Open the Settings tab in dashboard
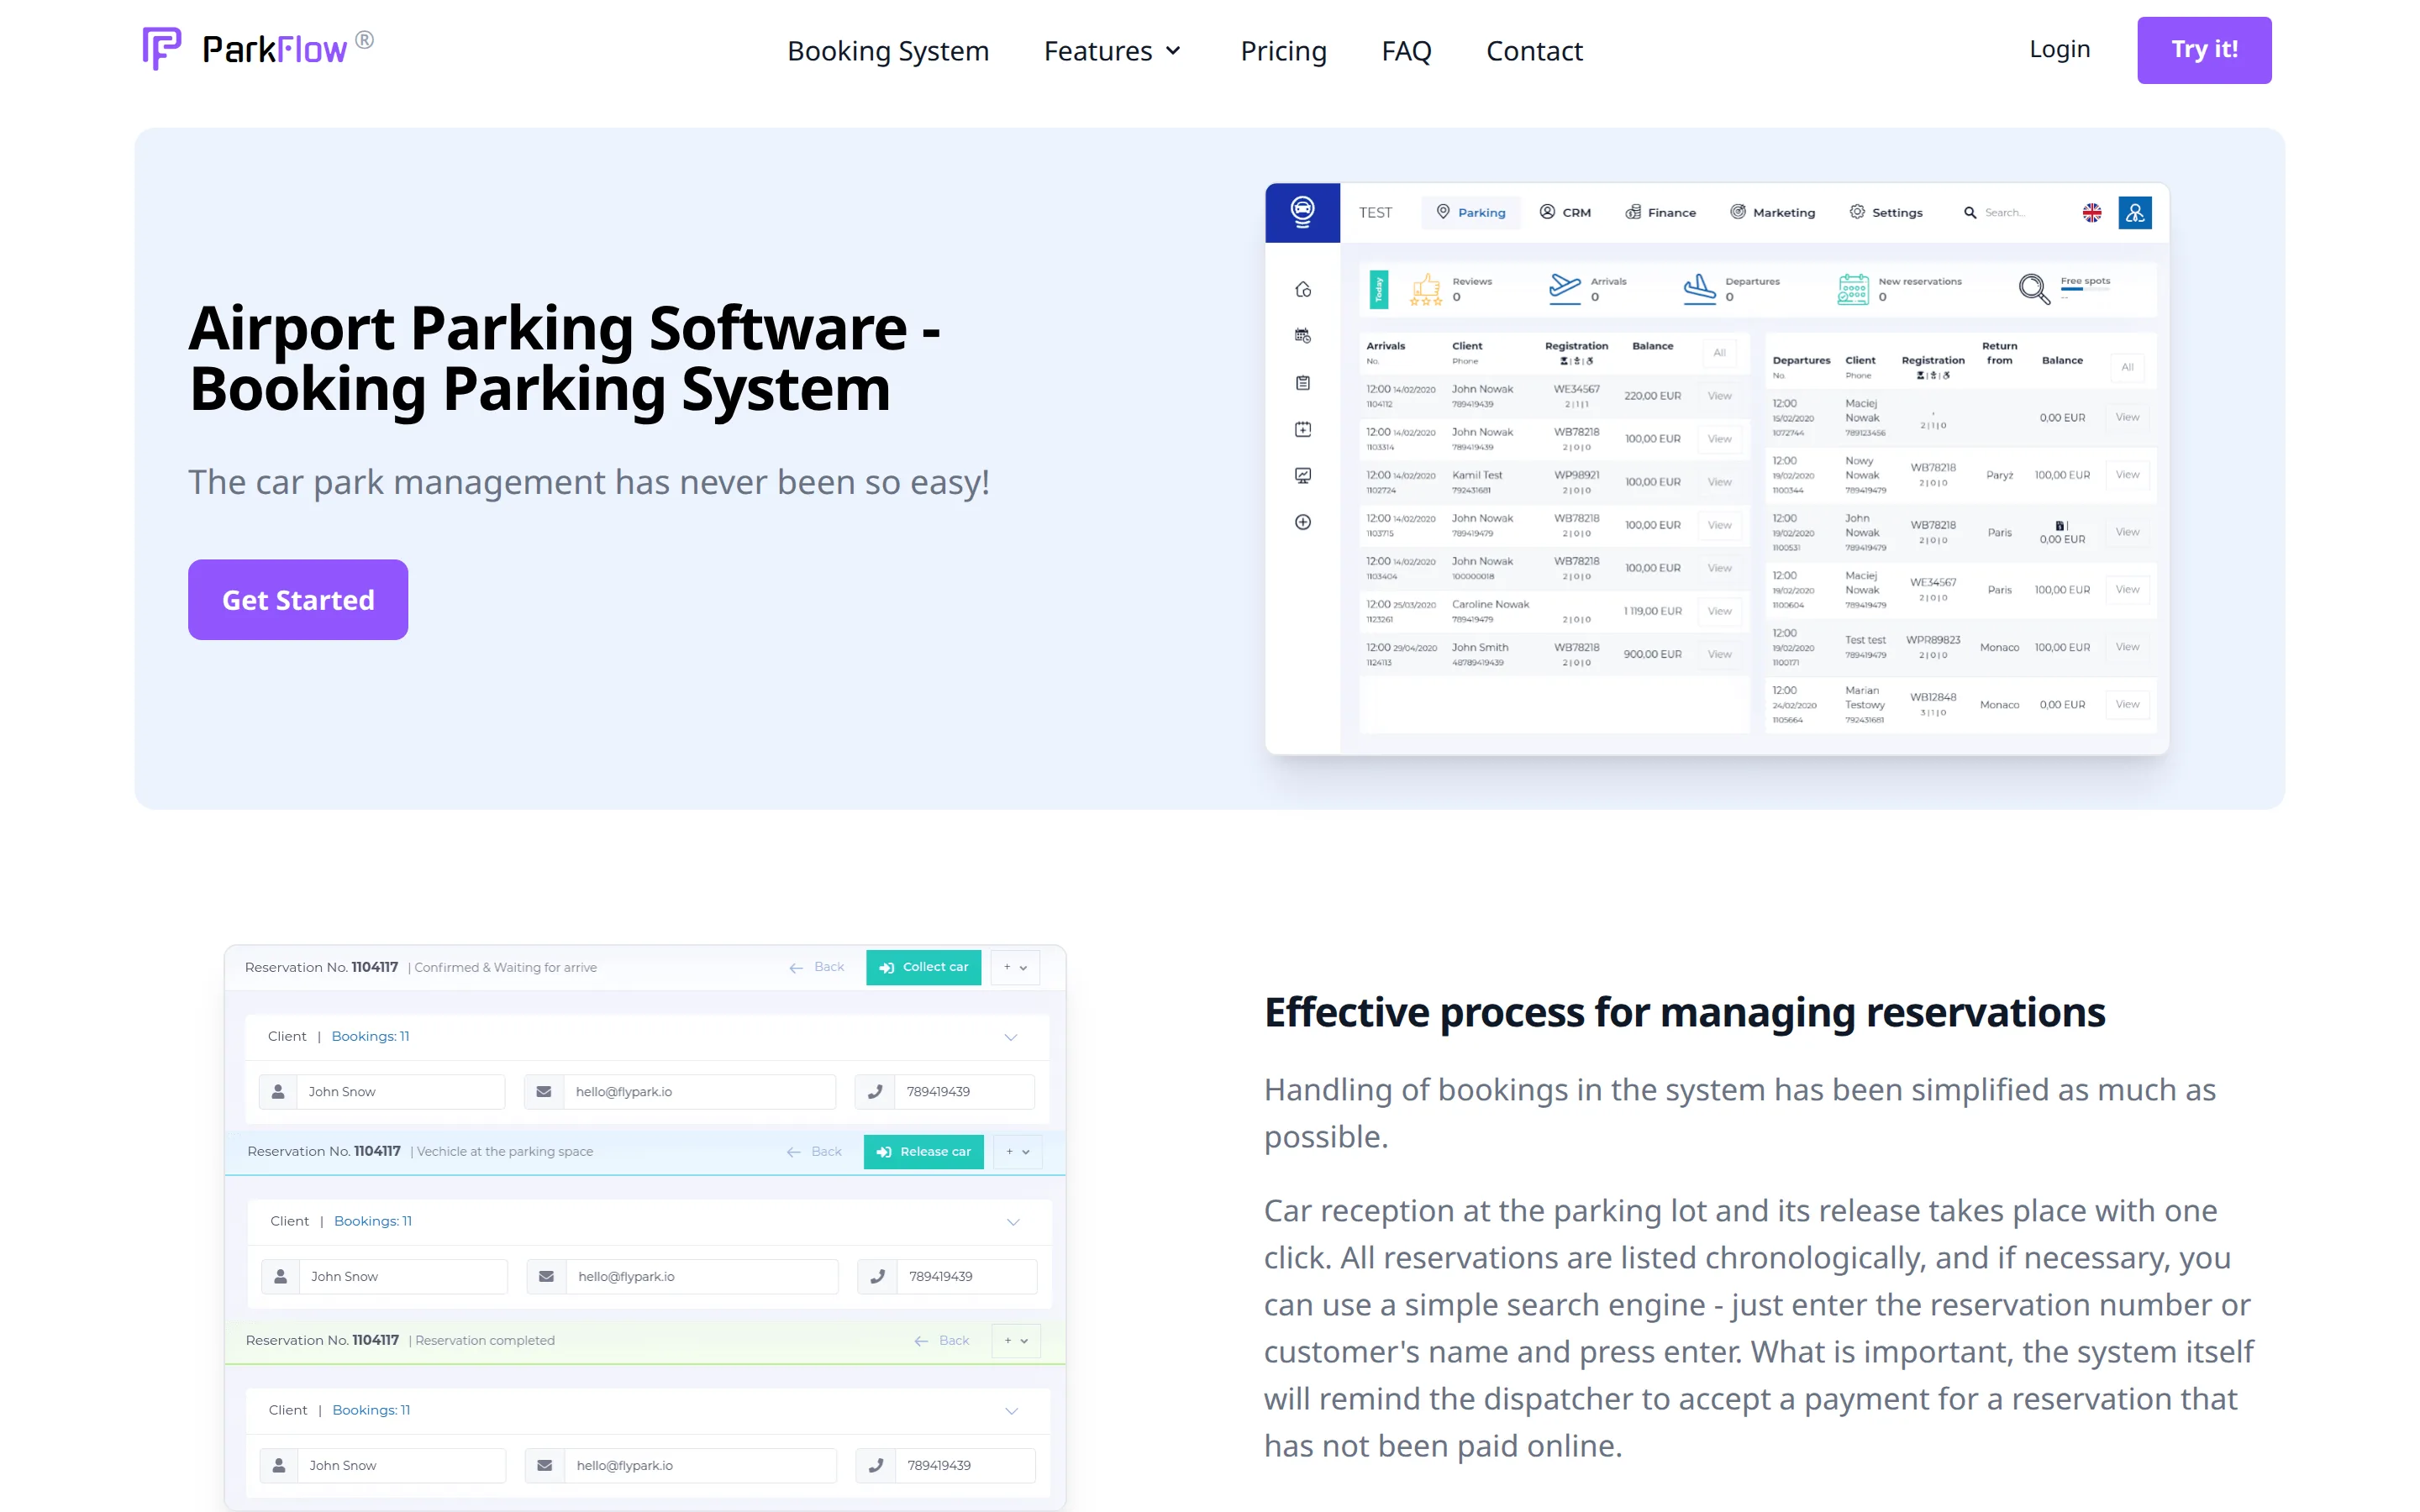The width and height of the screenshot is (2420, 1512). coord(1885,212)
